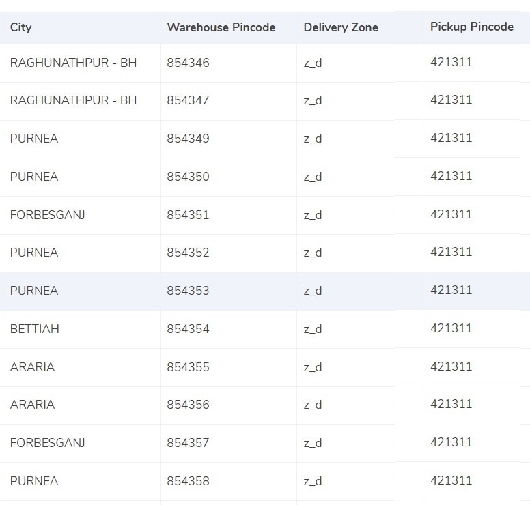Click z_d delivery zone in row 854356

tap(313, 405)
